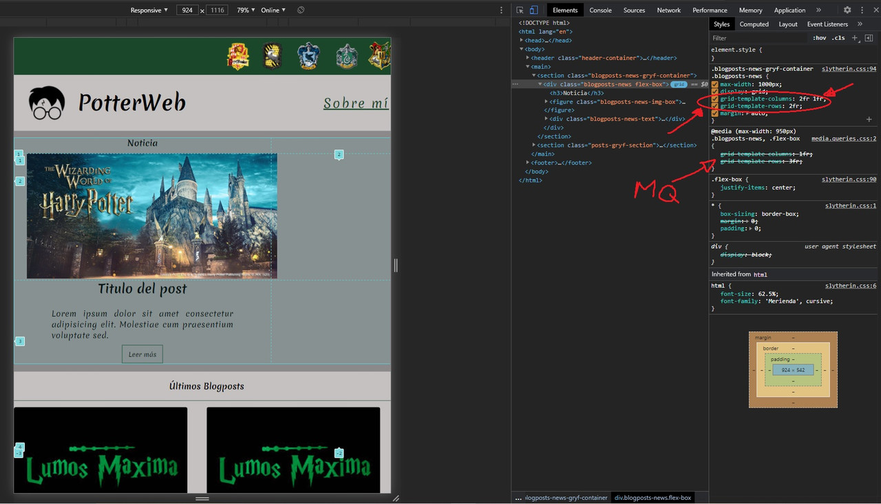881x504 pixels.
Task: Open media.queries.css:2 source link
Action: pyautogui.click(x=844, y=138)
